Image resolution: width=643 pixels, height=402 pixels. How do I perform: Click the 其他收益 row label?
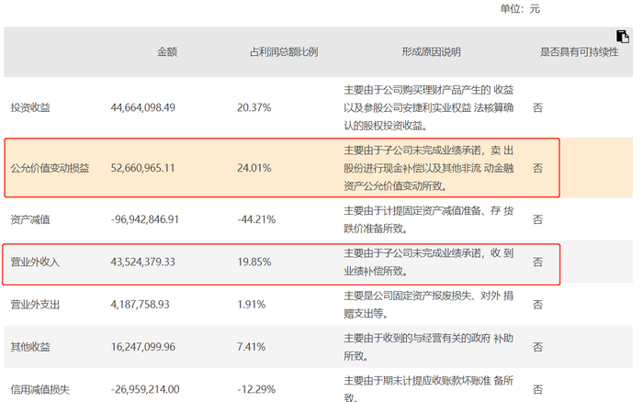30,347
